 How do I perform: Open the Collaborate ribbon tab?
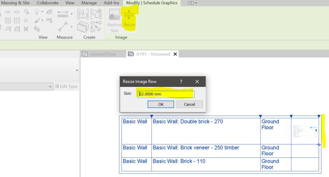point(48,3)
